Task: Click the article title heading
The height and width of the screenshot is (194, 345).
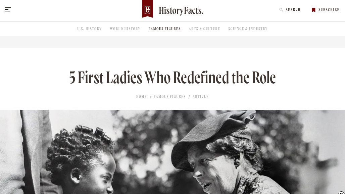Action: click(172, 78)
